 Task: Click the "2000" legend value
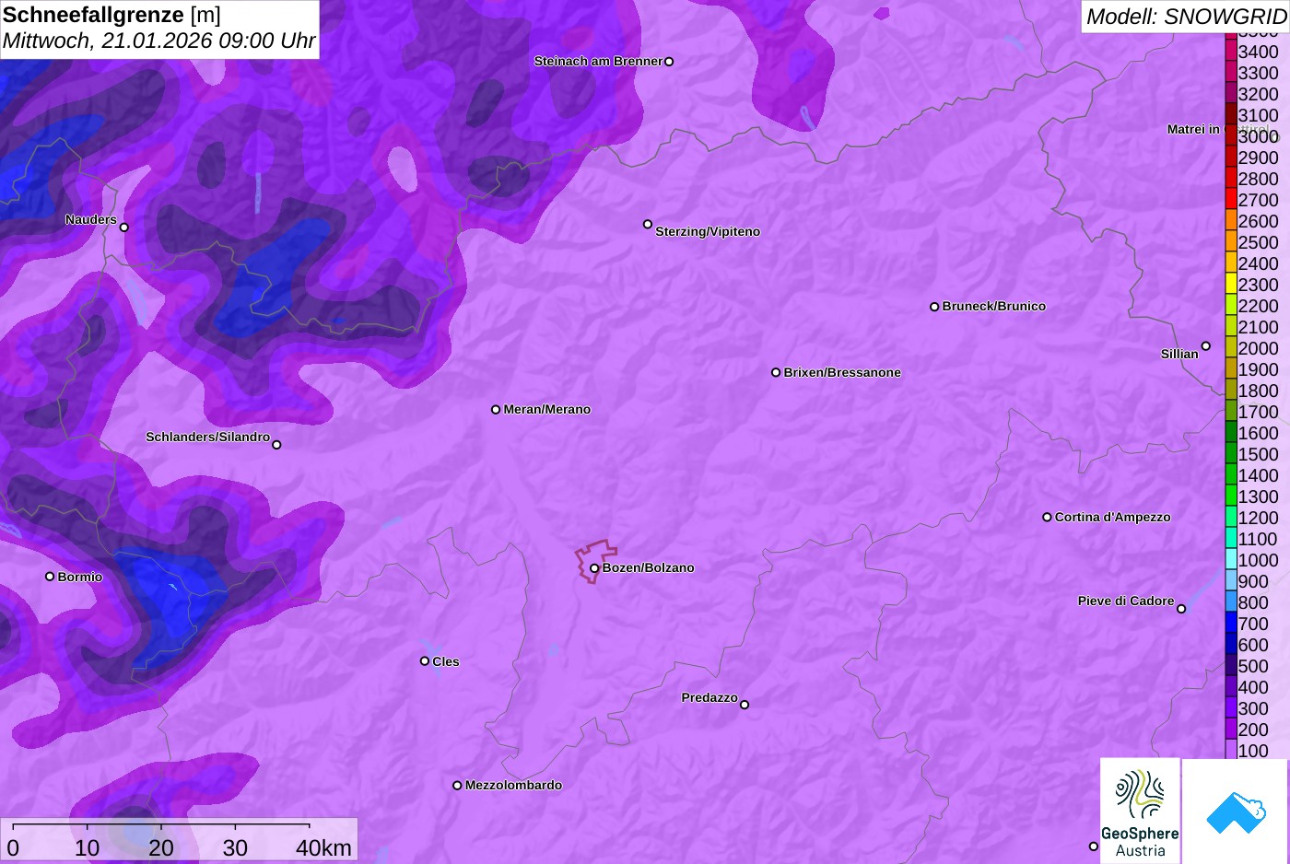1259,349
